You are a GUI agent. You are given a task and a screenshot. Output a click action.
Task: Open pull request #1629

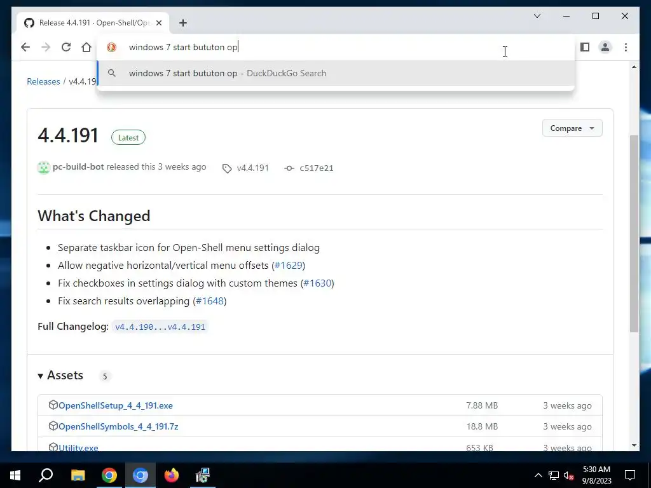pyautogui.click(x=288, y=265)
